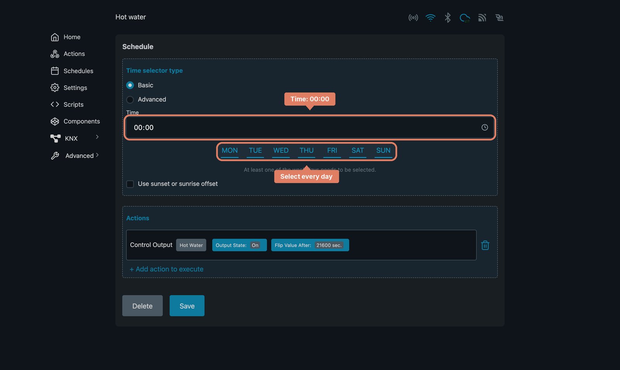This screenshot has width=620, height=370.
Task: Toggle the TUE weekday
Action: coord(255,151)
